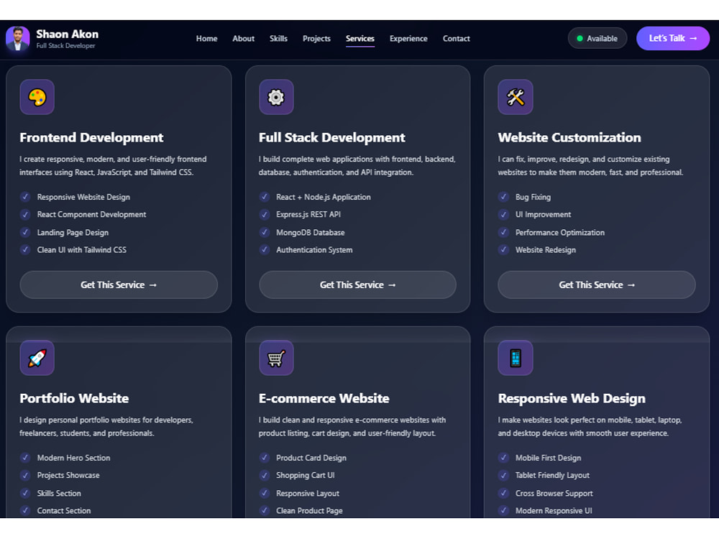
Task: Click the Full Stack Developer subtitle
Action: pos(65,46)
